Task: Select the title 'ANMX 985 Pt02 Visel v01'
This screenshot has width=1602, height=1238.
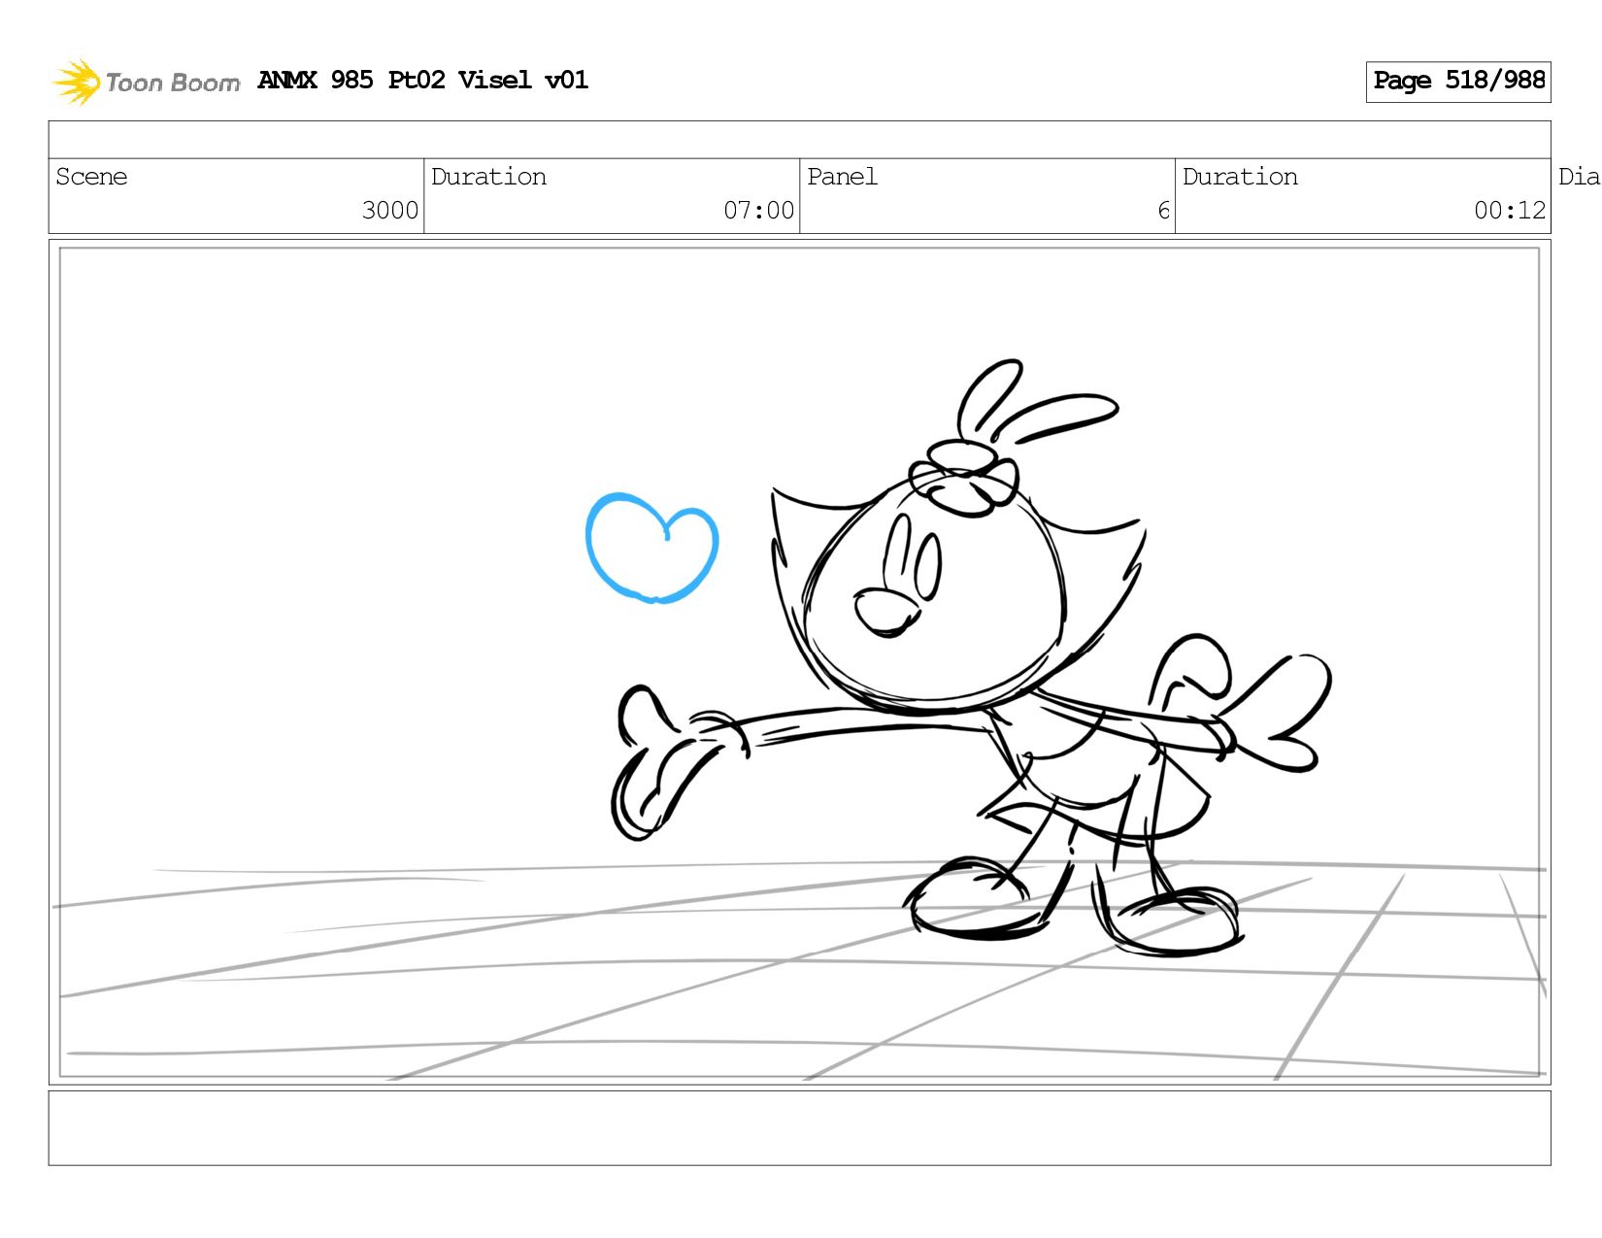Action: (x=423, y=81)
